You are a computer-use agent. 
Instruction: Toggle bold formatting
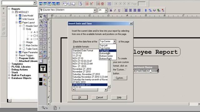coord(111,10)
